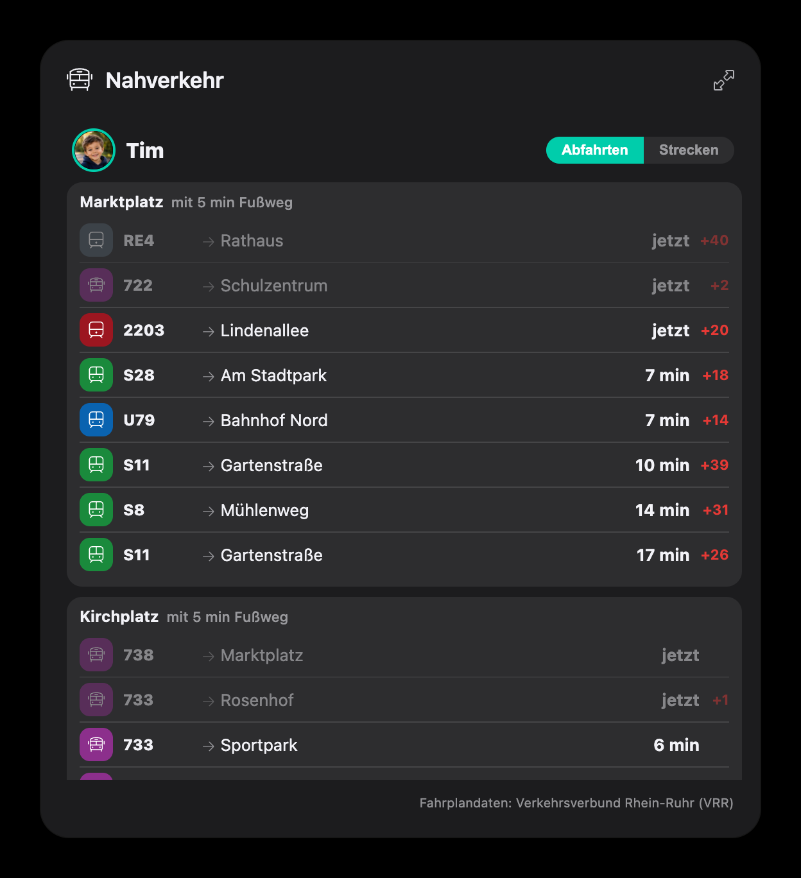Image resolution: width=801 pixels, height=878 pixels.
Task: Click the bus icon for 733 to Rosenhof
Action: tap(96, 700)
